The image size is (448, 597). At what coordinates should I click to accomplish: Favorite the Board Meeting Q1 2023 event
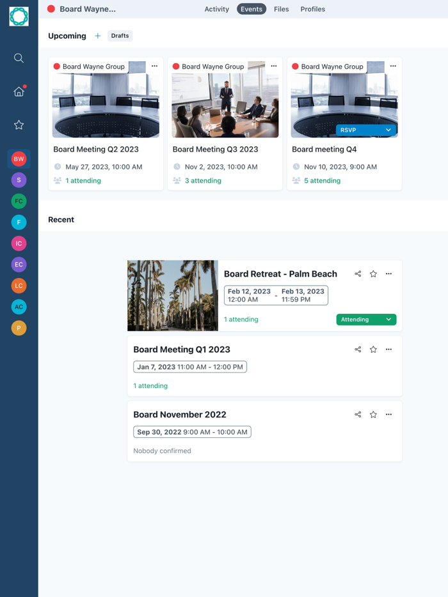[373, 349]
